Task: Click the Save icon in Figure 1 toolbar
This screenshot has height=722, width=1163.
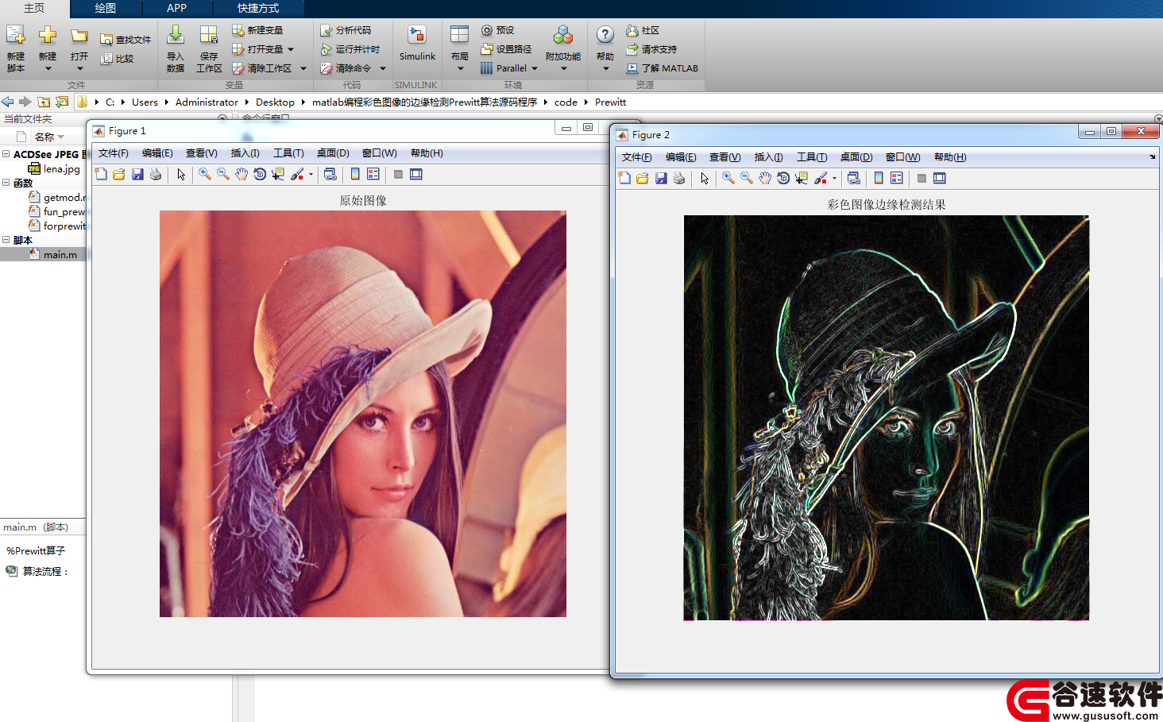Action: point(137,174)
